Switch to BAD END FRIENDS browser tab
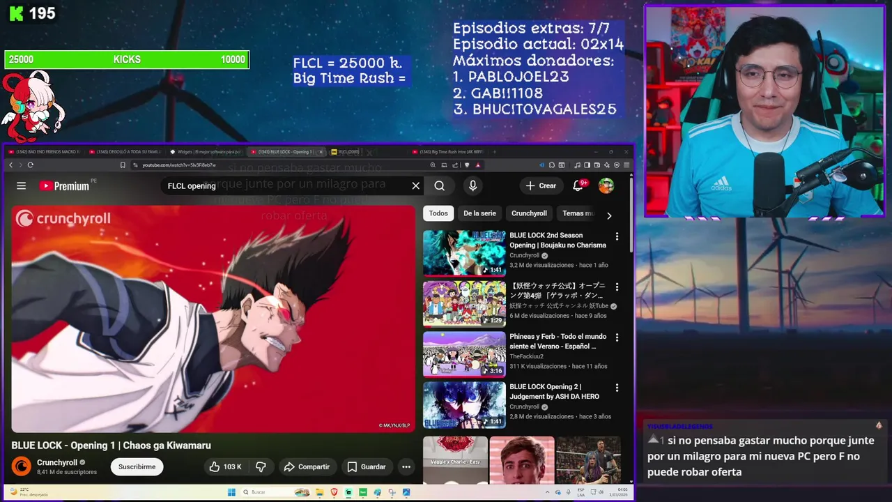Screen dimensions: 892x502 43,151
